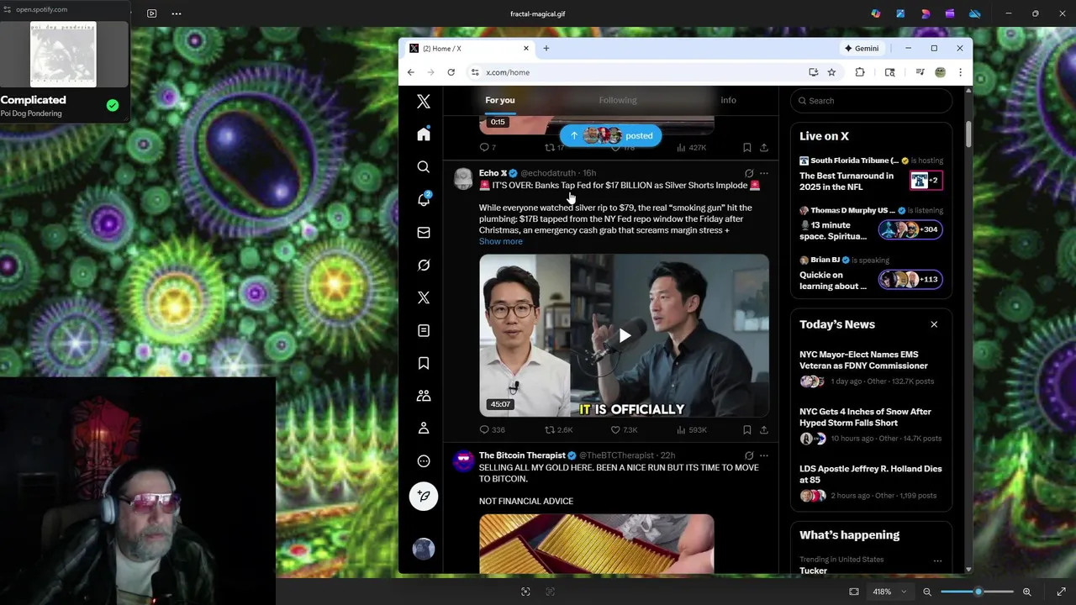This screenshot has height=605, width=1076.
Task: Open Premium X icon in sidebar
Action: point(424,297)
